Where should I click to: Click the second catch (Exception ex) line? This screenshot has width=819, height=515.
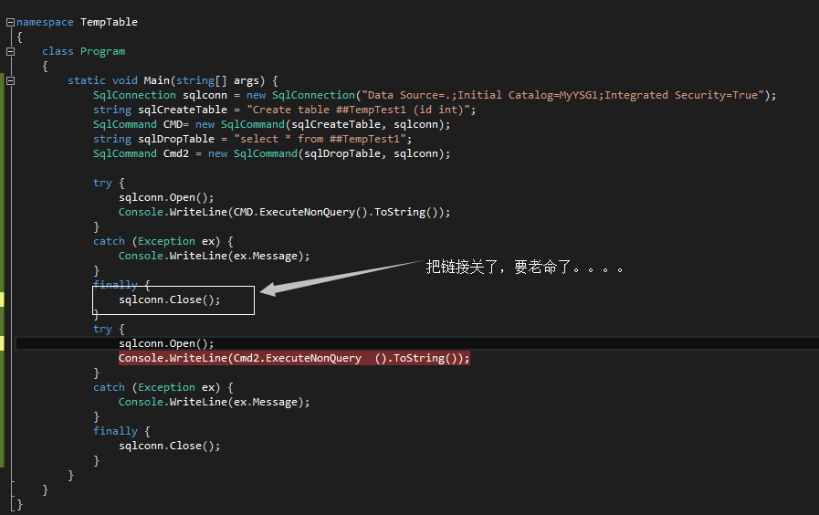tap(163, 387)
